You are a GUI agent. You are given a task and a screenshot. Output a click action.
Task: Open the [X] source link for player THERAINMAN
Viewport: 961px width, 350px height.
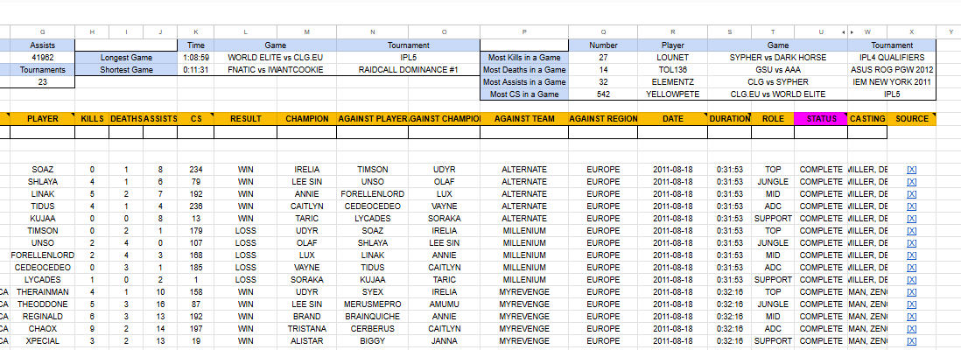[x=911, y=291]
